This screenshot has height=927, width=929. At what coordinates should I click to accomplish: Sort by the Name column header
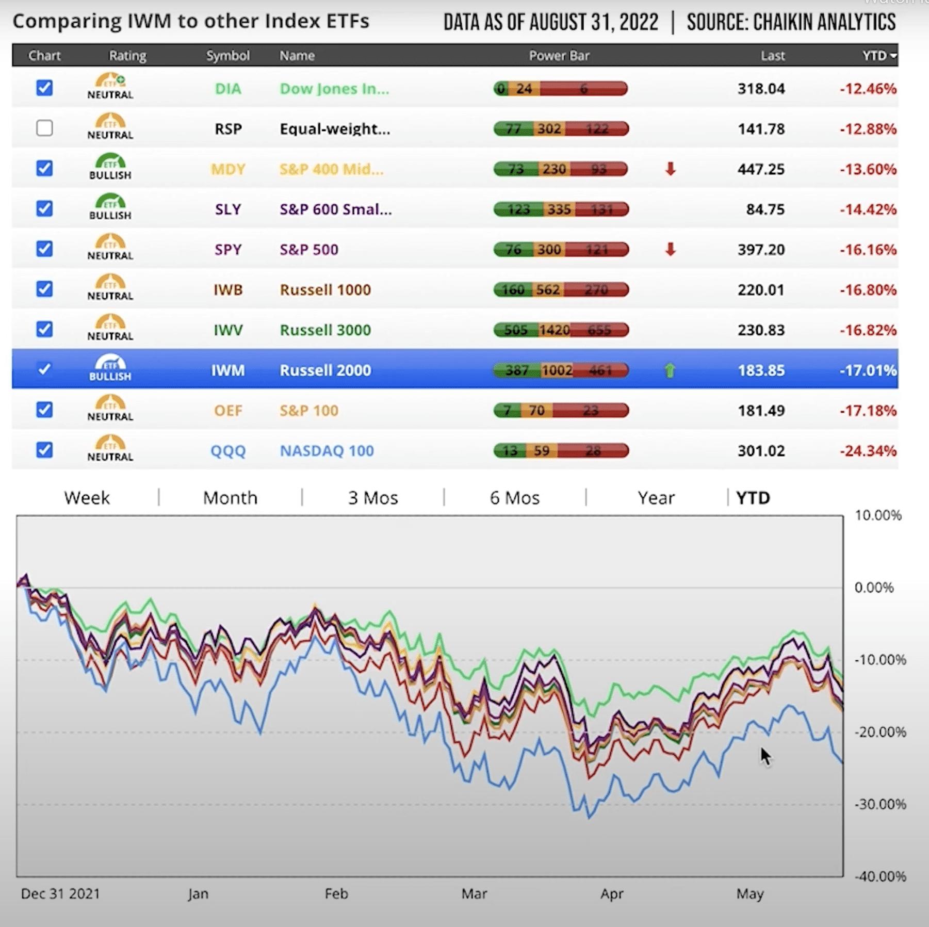(297, 55)
